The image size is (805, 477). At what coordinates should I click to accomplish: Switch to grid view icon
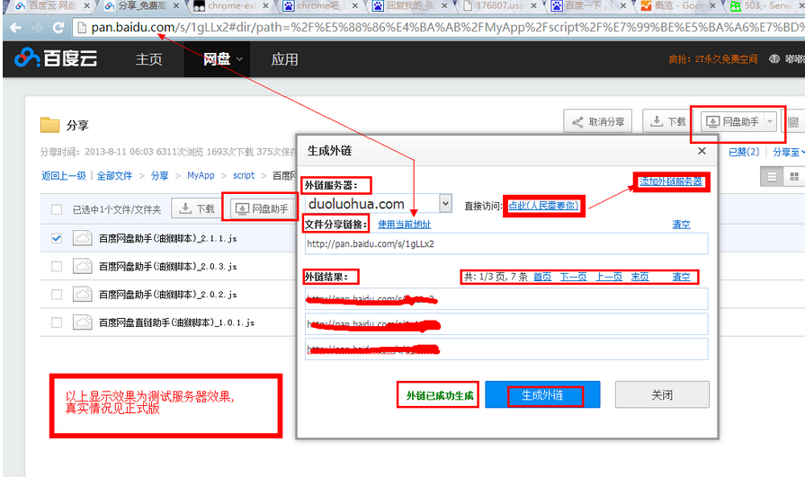tap(794, 177)
